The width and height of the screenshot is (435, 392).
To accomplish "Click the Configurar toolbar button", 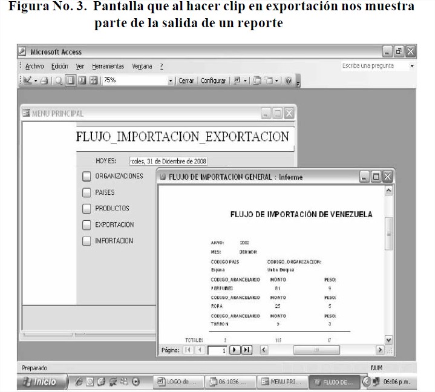I will (x=213, y=80).
